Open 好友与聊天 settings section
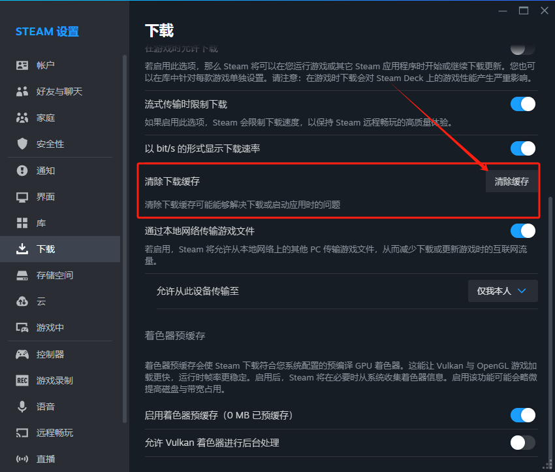 click(59, 92)
